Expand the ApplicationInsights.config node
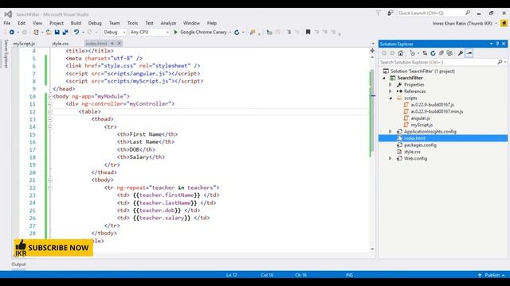This screenshot has height=286, width=510. [x=390, y=132]
